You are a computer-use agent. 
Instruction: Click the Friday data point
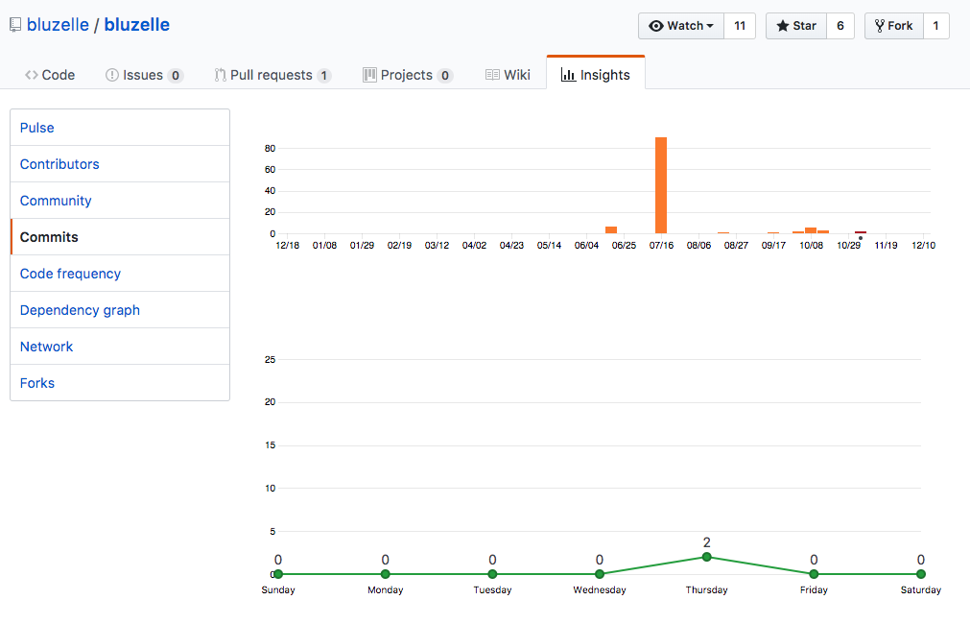click(x=814, y=574)
